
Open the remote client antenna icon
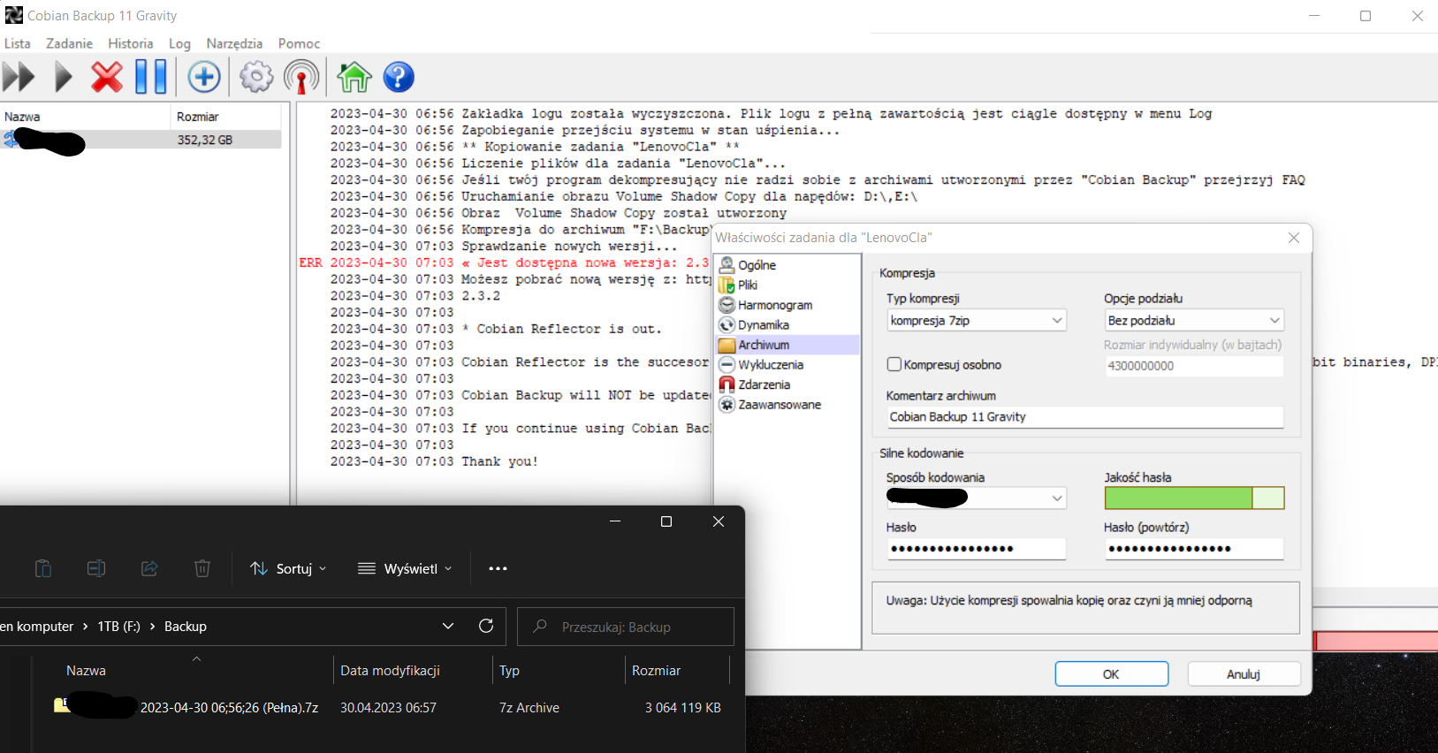(x=301, y=77)
